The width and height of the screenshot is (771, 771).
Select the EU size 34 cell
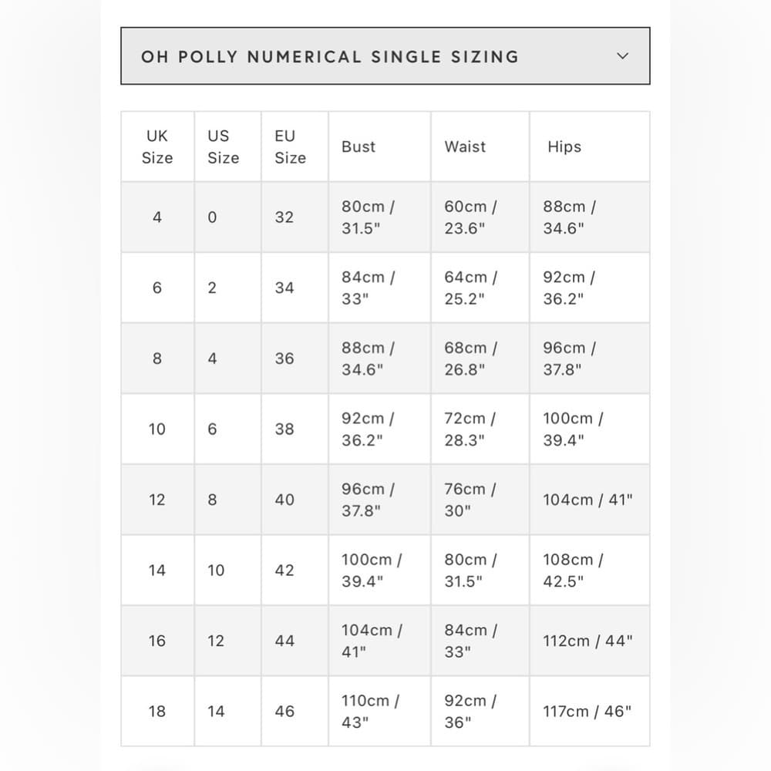point(295,288)
